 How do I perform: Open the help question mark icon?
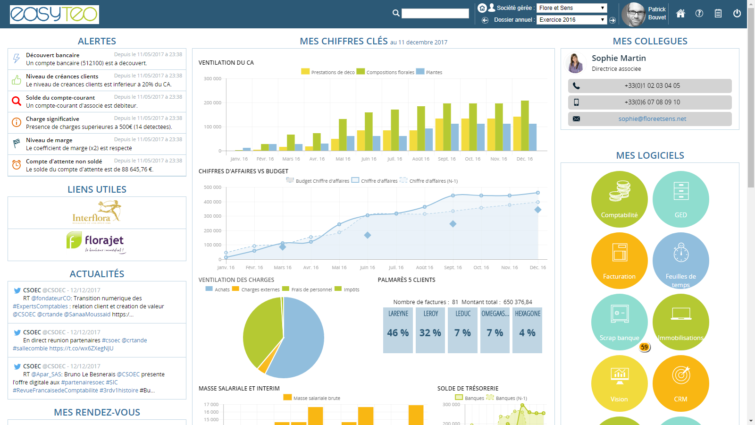point(699,14)
